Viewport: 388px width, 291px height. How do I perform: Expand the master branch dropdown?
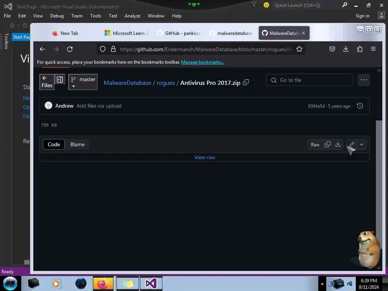[x=83, y=82]
